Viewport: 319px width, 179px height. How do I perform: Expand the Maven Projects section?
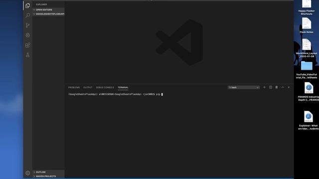tap(48, 177)
